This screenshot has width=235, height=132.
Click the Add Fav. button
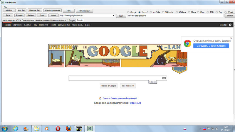[9, 11]
